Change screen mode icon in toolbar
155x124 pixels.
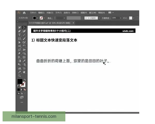pos(22,97)
